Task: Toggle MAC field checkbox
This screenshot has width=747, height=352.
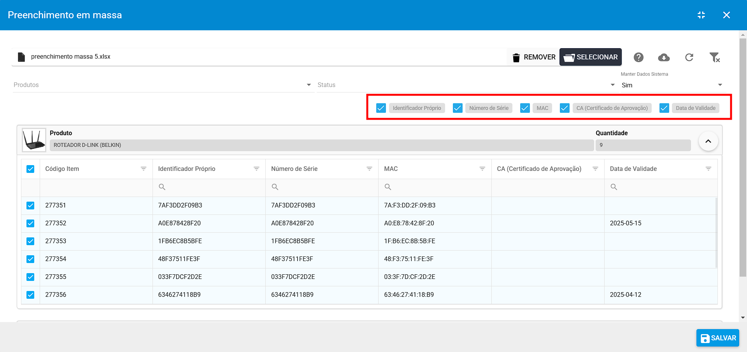Action: [525, 108]
